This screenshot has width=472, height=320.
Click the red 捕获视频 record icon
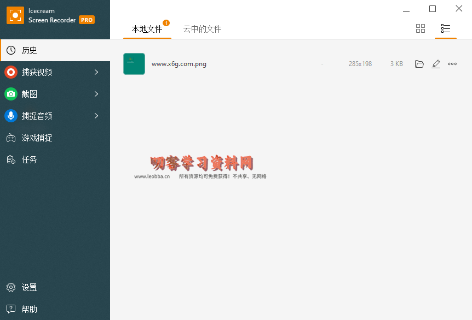[x=11, y=72]
